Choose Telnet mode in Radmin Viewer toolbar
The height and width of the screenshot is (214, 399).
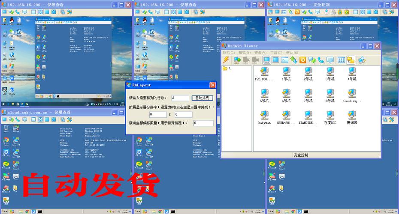coord(284,60)
